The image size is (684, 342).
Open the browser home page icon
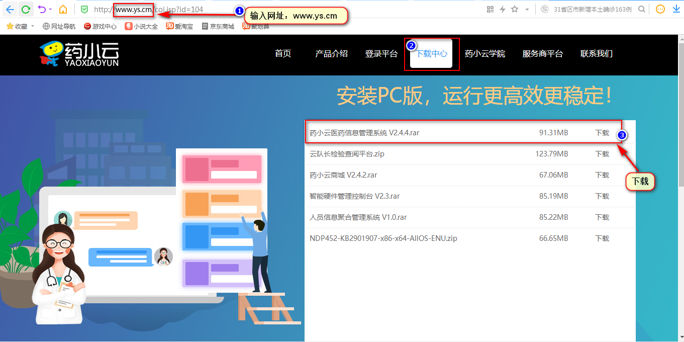coord(63,9)
